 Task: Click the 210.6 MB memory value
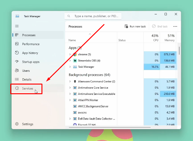tap(168, 94)
